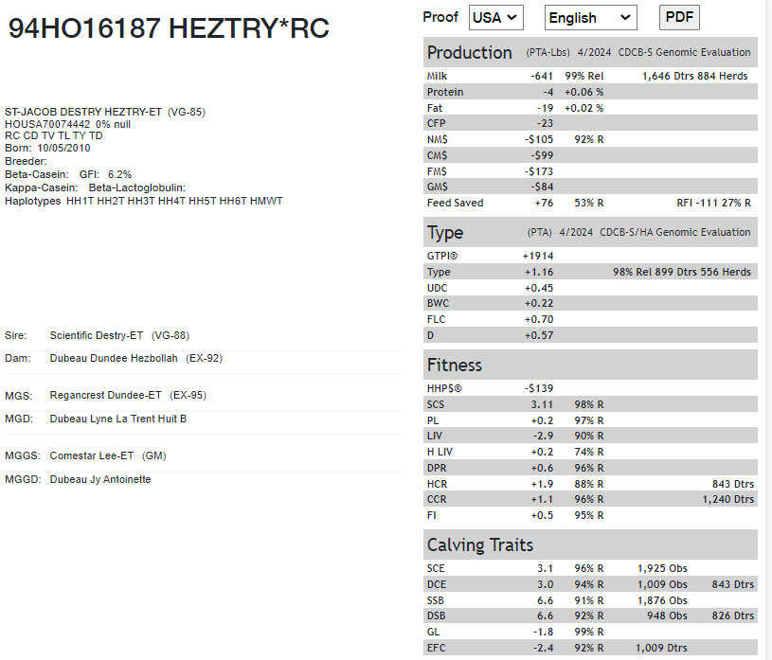Open sire Scientific Destry-ET
The width and height of the screenshot is (772, 660).
coord(96,335)
